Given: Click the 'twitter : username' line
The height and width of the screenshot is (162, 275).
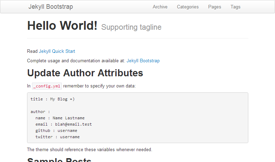Looking at the screenshot, I should pos(58,137).
